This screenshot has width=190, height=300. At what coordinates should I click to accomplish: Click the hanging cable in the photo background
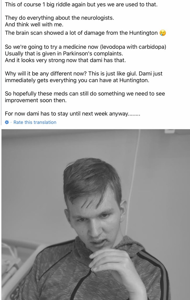(133, 182)
